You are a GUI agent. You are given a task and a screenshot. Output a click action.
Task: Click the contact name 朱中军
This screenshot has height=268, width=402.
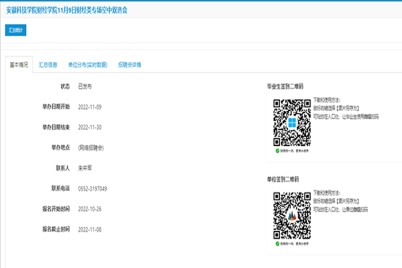coord(86,168)
